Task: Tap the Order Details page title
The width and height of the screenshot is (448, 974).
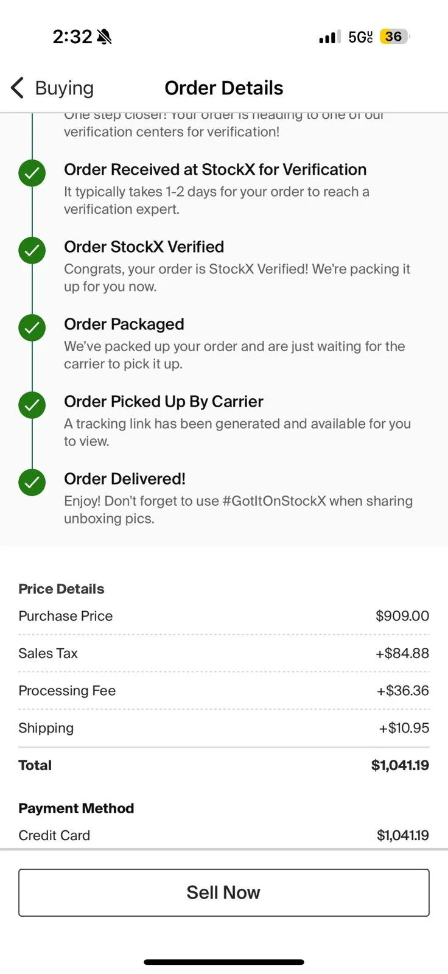Action: coord(224,88)
